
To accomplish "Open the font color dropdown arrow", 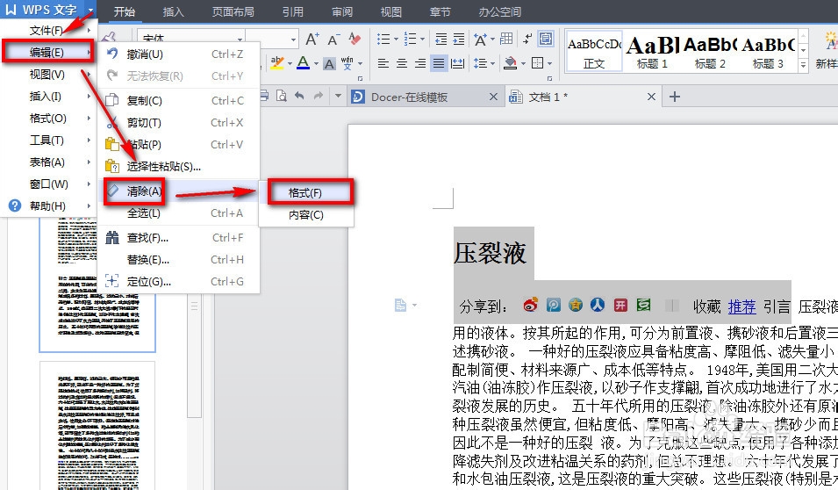I will point(316,63).
